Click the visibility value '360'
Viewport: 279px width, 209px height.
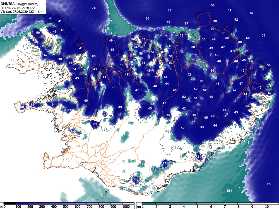(219, 150)
